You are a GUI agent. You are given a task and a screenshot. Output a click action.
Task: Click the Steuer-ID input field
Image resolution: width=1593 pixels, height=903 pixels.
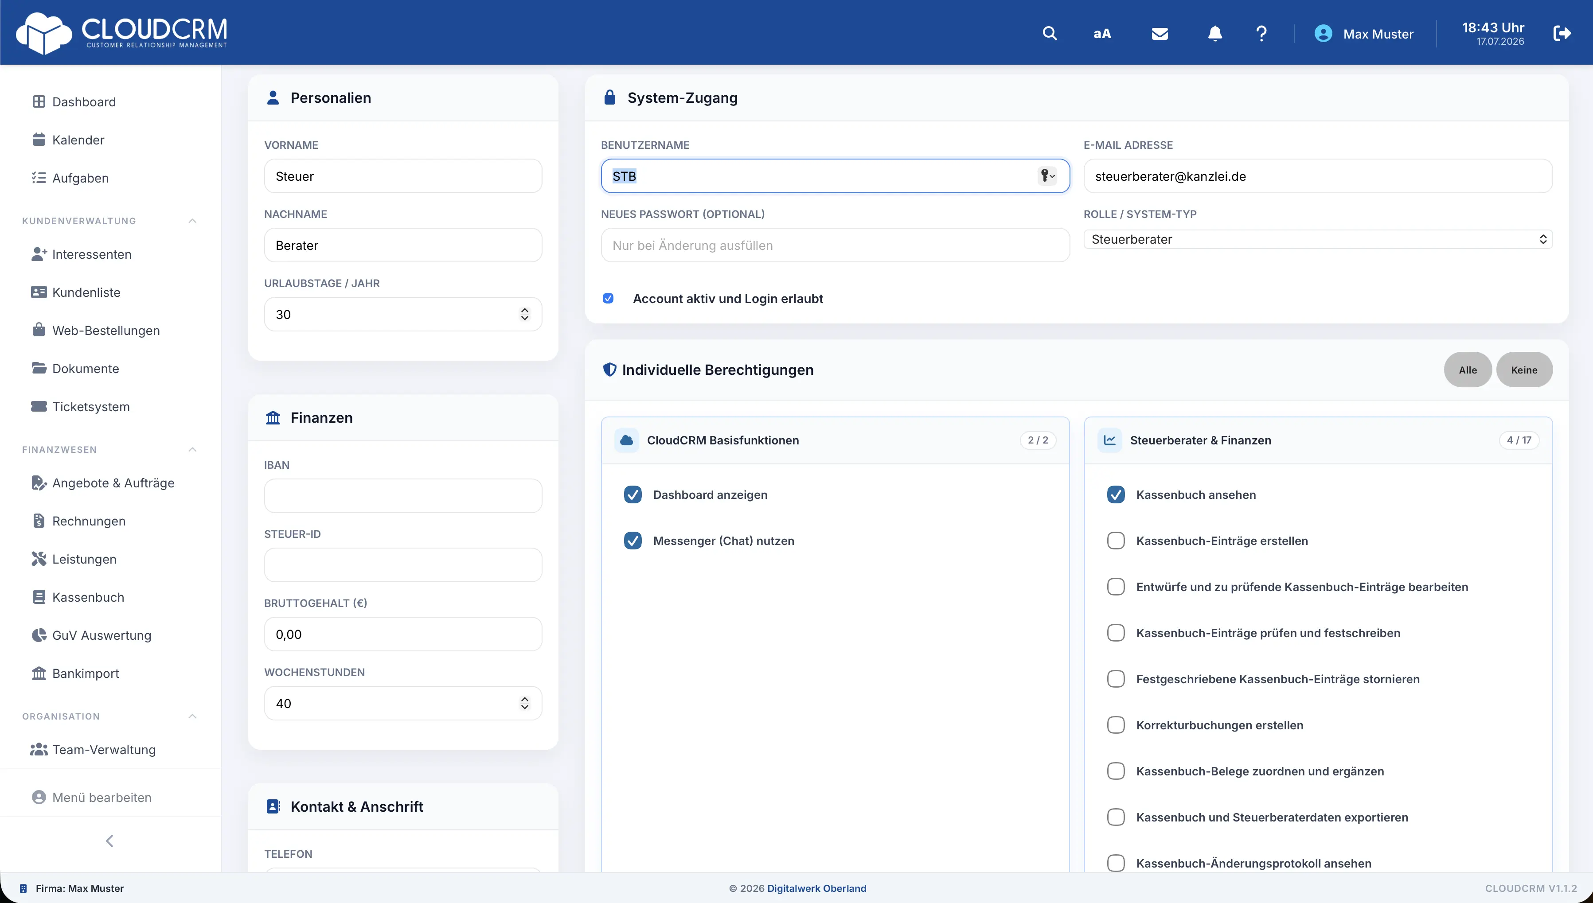point(402,564)
